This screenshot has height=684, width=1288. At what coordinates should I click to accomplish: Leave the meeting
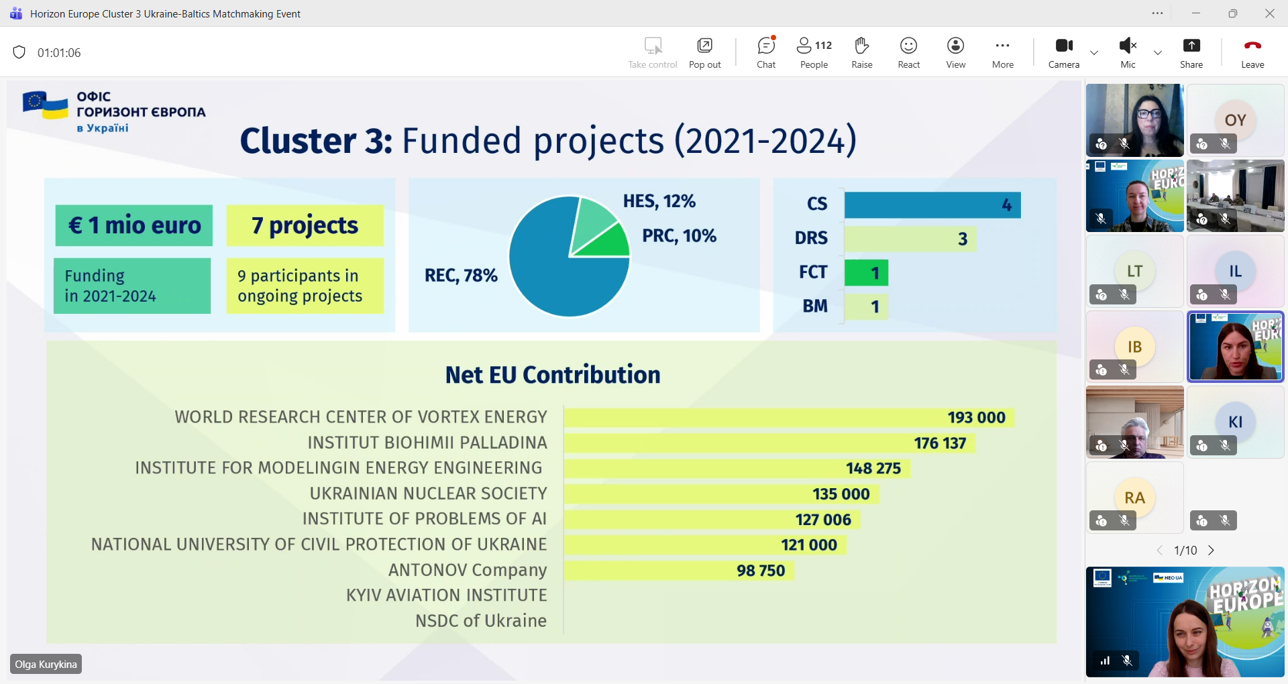[1252, 52]
